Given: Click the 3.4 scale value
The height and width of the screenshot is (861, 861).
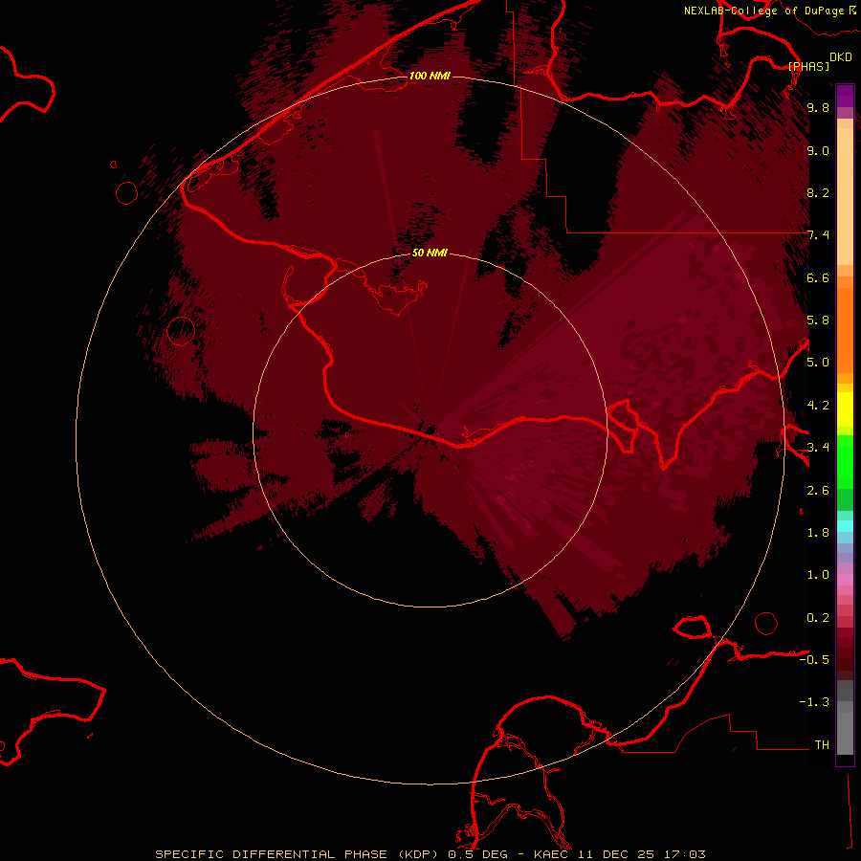Looking at the screenshot, I should tap(818, 448).
